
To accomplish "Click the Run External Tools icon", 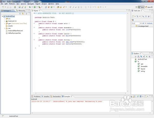I will 39,7.
